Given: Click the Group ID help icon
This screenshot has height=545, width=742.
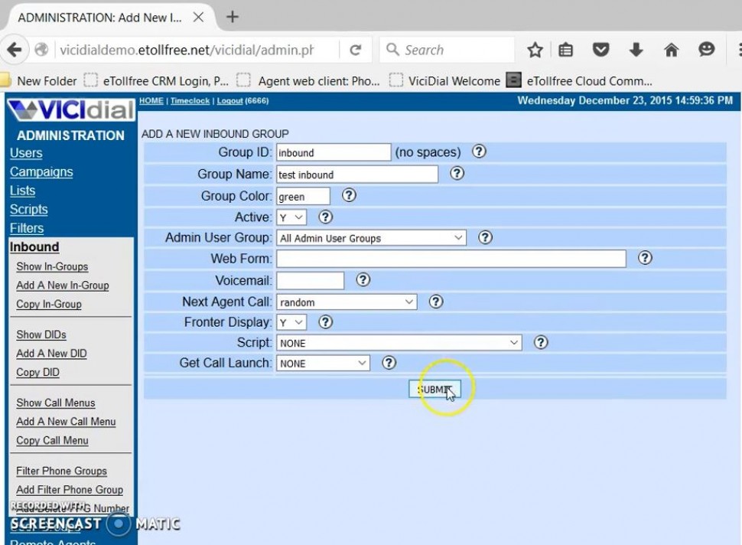Looking at the screenshot, I should (x=479, y=152).
